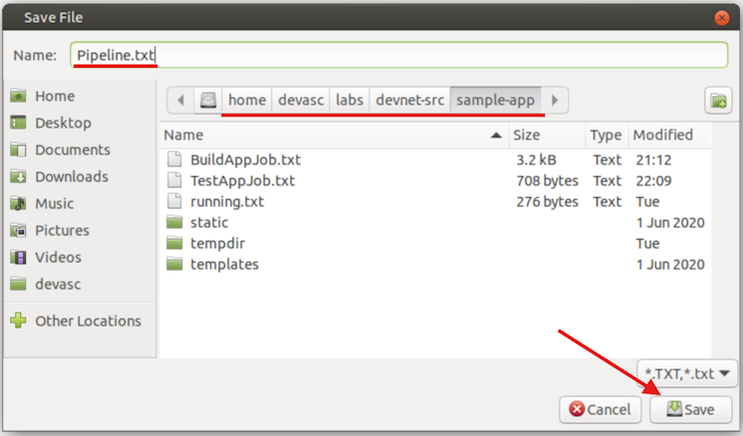Select the BuildAppJob.txt file

245,159
